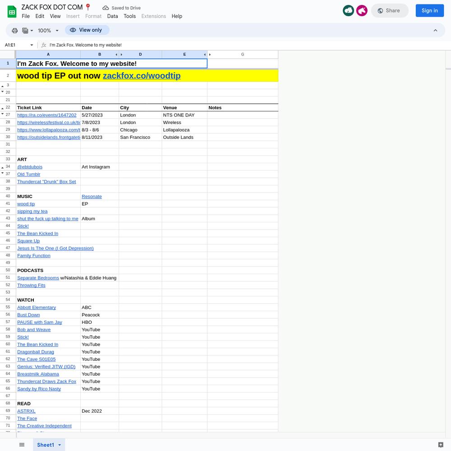Select column G header
This screenshot has width=451, height=451.
point(243,55)
